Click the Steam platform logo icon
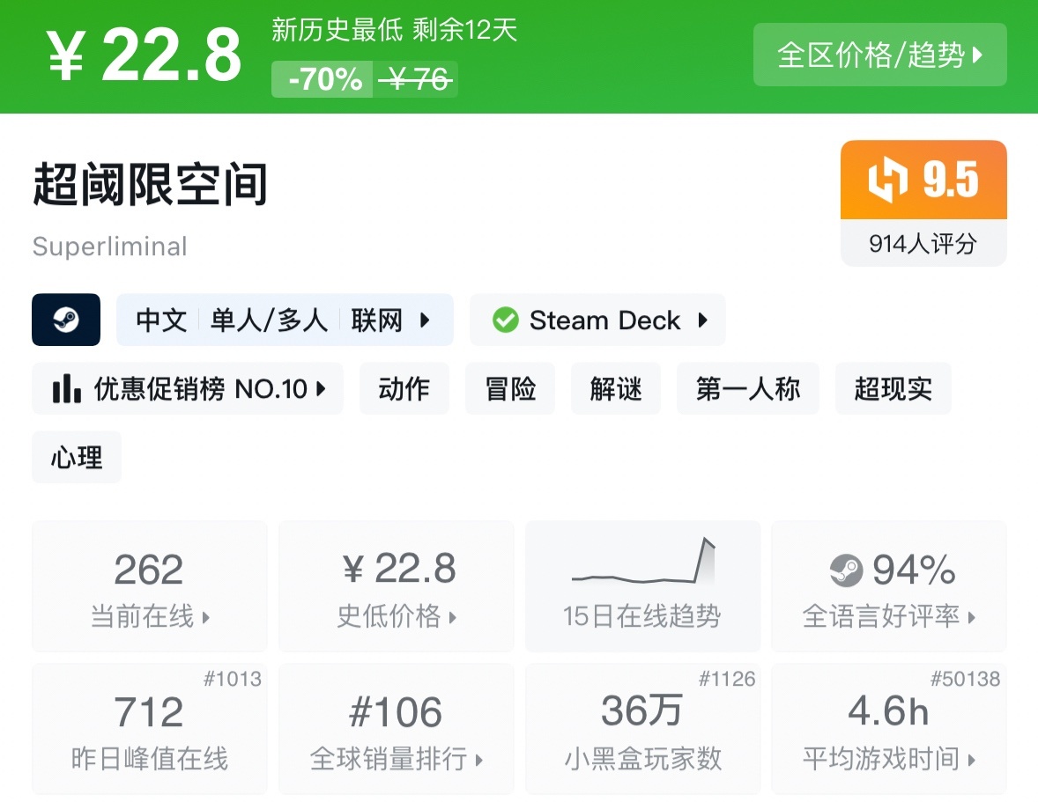The height and width of the screenshot is (802, 1038). (x=66, y=320)
